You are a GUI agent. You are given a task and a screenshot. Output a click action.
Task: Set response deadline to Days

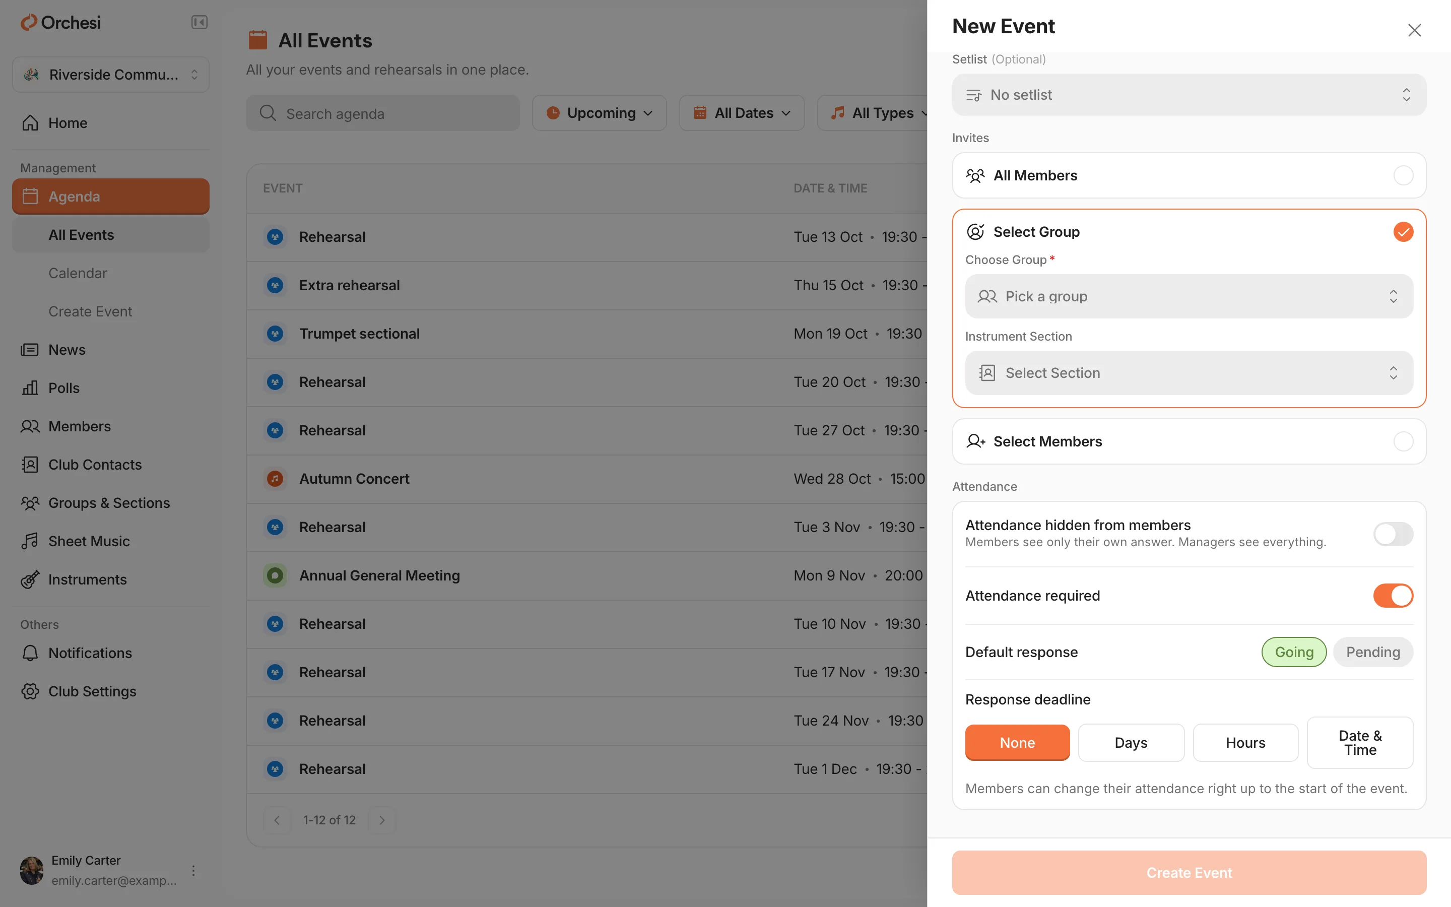click(x=1131, y=743)
